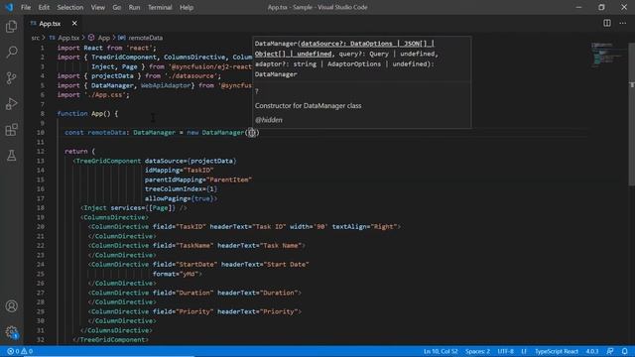Close the App.tsx tab
Screen dimensions: 635x357
[74, 24]
